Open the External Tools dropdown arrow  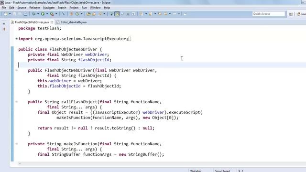click(x=56, y=14)
